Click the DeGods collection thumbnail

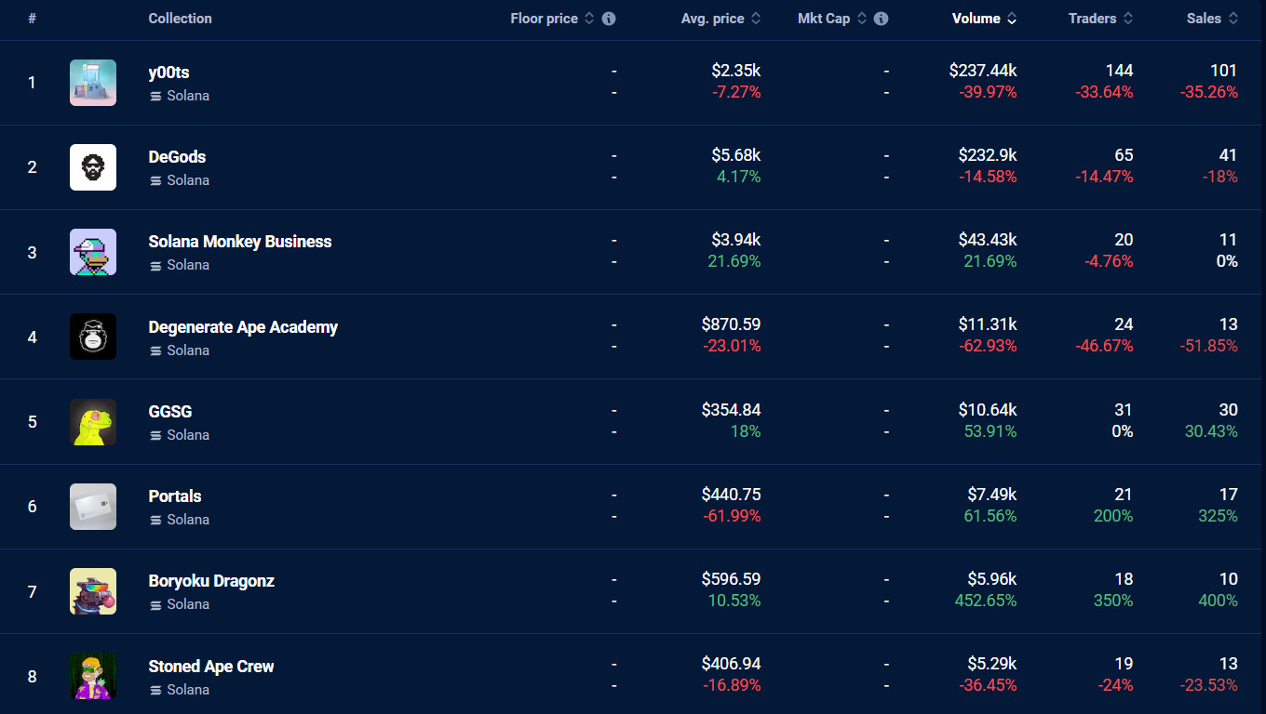pyautogui.click(x=93, y=167)
